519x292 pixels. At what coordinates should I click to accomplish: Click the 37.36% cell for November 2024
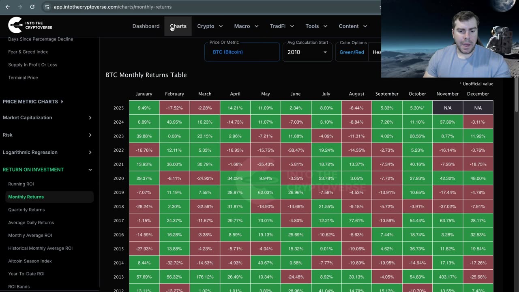[448, 122]
